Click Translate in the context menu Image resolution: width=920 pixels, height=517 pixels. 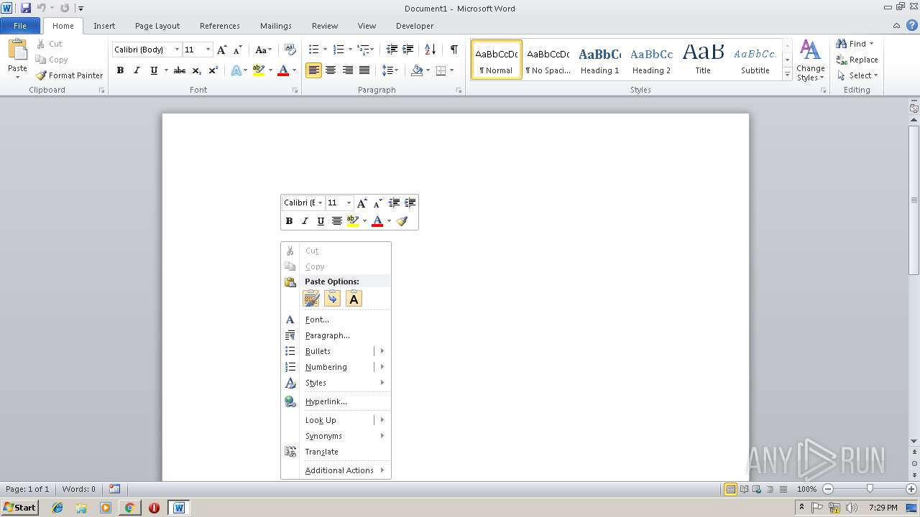(x=336, y=452)
